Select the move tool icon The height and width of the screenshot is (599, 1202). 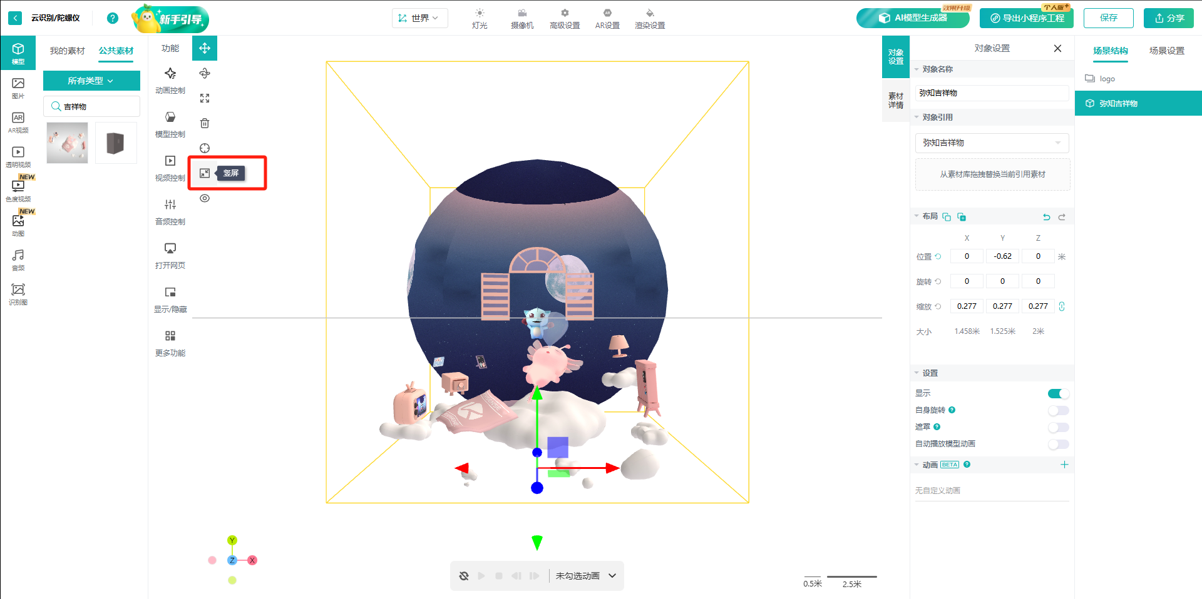point(205,48)
